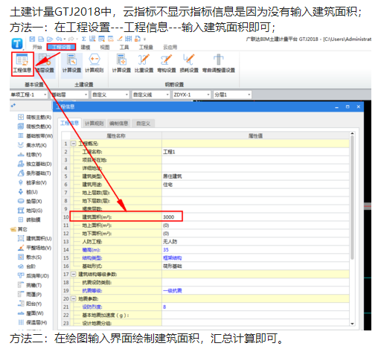Open 楼层设置 in the ribbon
The width and height of the screenshot is (381, 352).
point(45,64)
